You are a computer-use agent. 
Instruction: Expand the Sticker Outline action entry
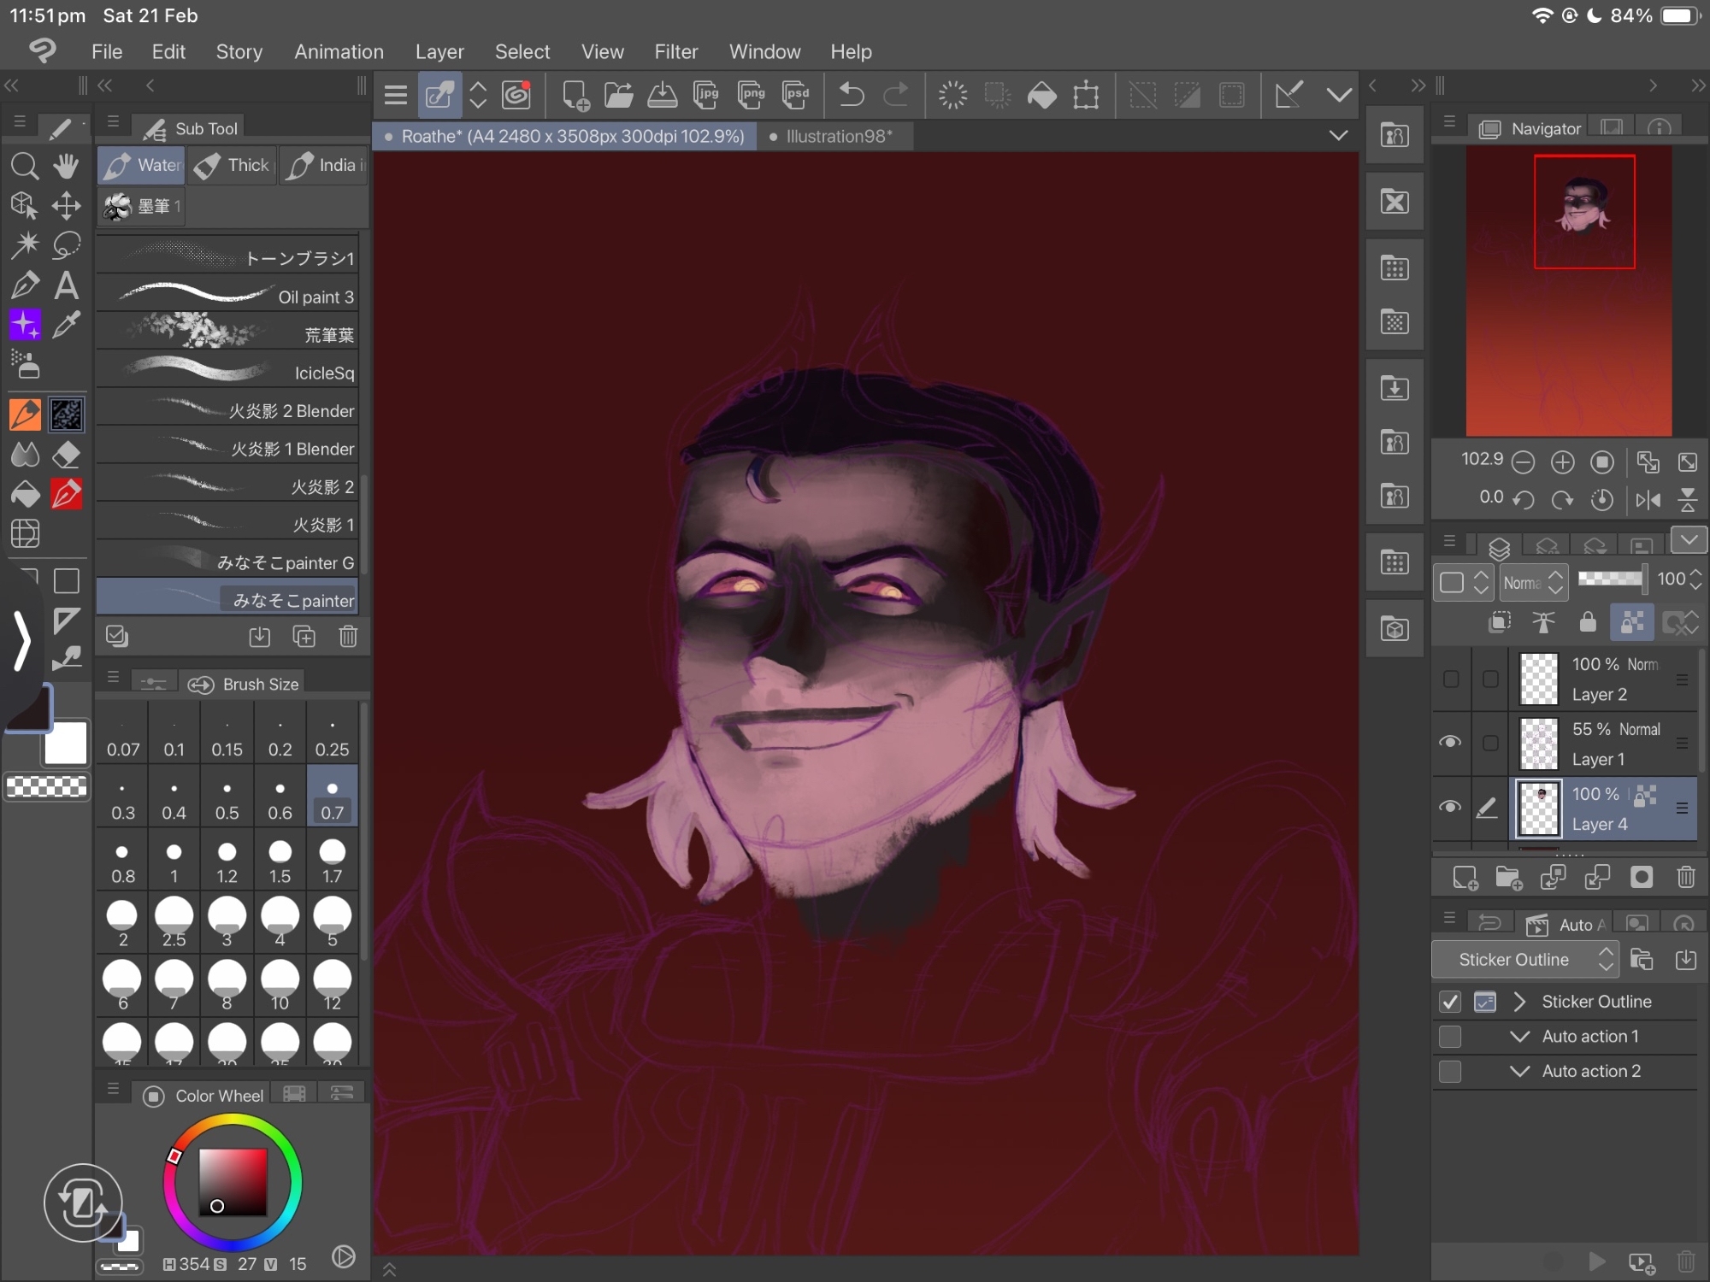[1519, 1002]
